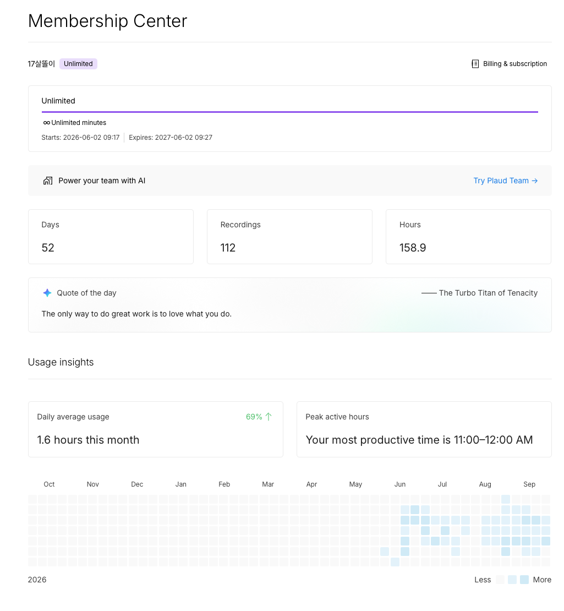Click the darkest legend swatch next to More
Image resolution: width=564 pixels, height=611 pixels.
524,580
